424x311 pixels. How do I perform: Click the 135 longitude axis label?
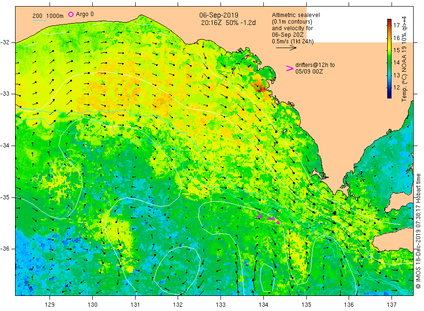pyautogui.click(x=306, y=305)
